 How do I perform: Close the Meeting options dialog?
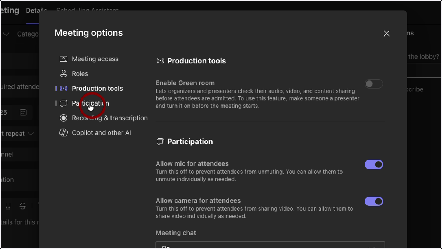click(x=386, y=33)
